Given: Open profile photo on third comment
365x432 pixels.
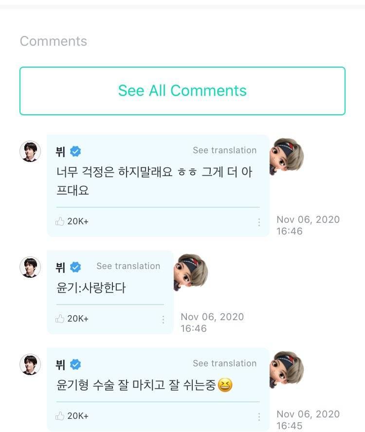Looking at the screenshot, I should (x=30, y=364).
